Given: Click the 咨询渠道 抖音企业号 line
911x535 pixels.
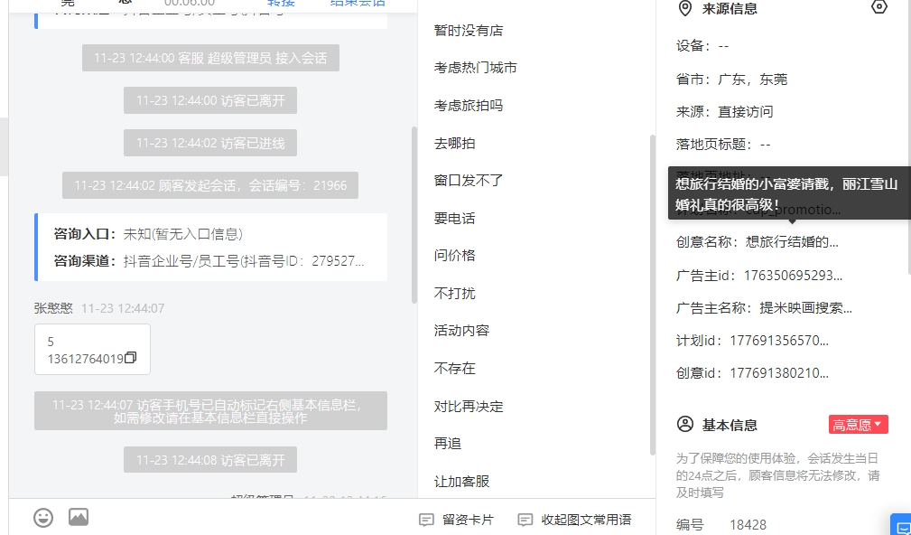Looking at the screenshot, I should (x=209, y=261).
